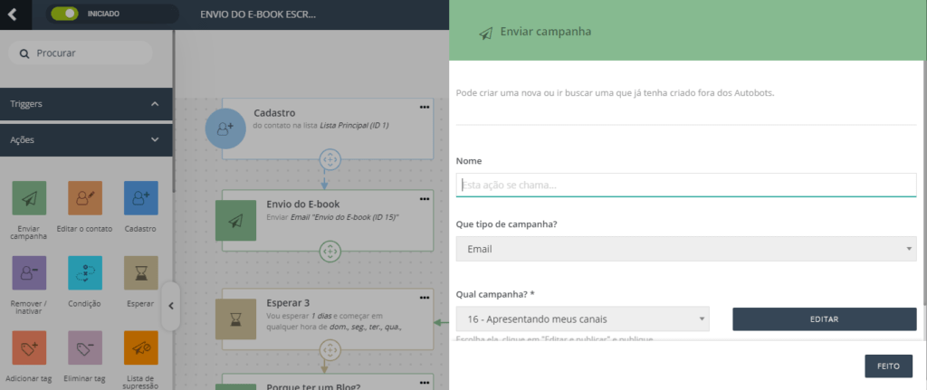Open options menu of Envio do E-book node

pyautogui.click(x=425, y=198)
